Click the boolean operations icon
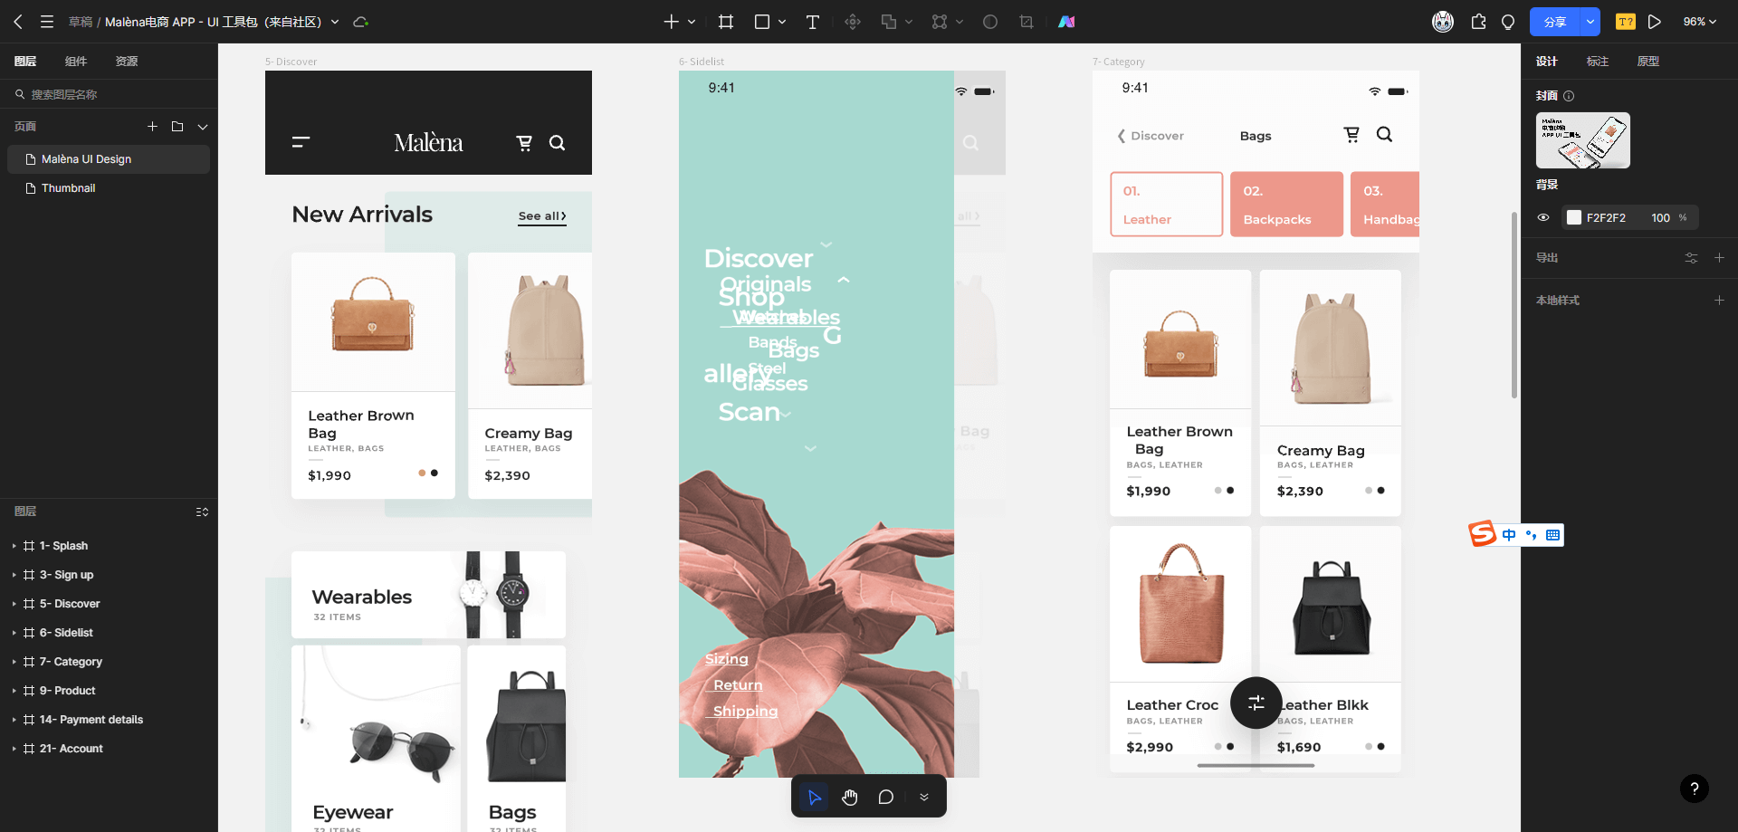 (889, 22)
